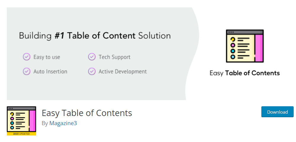Viewport: 296px width, 142px height.
Task: Click the checkmark icon beside Auto Insertion
Action: pyautogui.click(x=27, y=71)
